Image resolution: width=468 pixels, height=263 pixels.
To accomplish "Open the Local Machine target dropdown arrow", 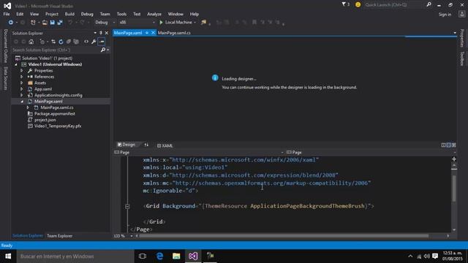I will (195, 23).
